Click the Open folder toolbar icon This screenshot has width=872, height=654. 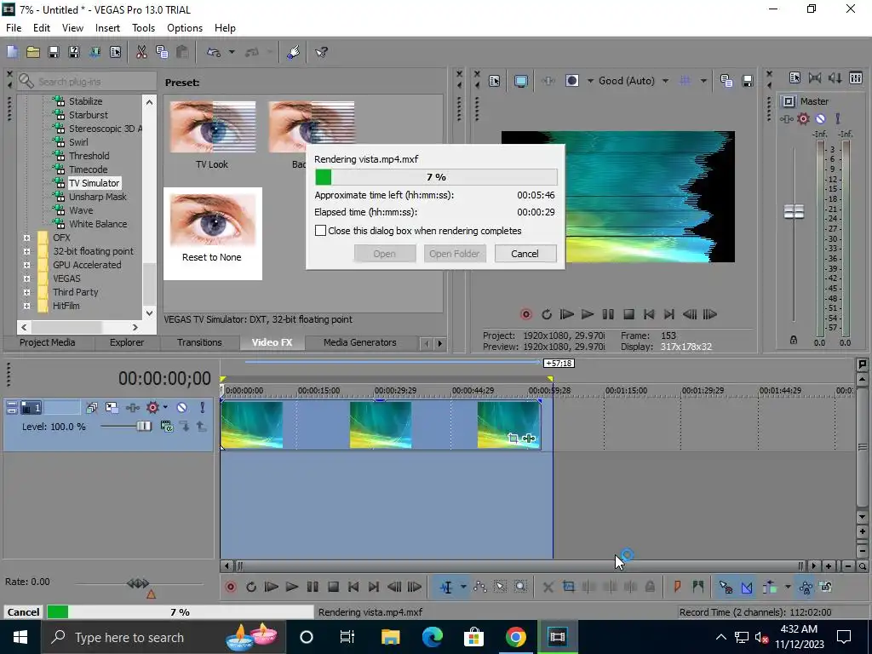33,52
